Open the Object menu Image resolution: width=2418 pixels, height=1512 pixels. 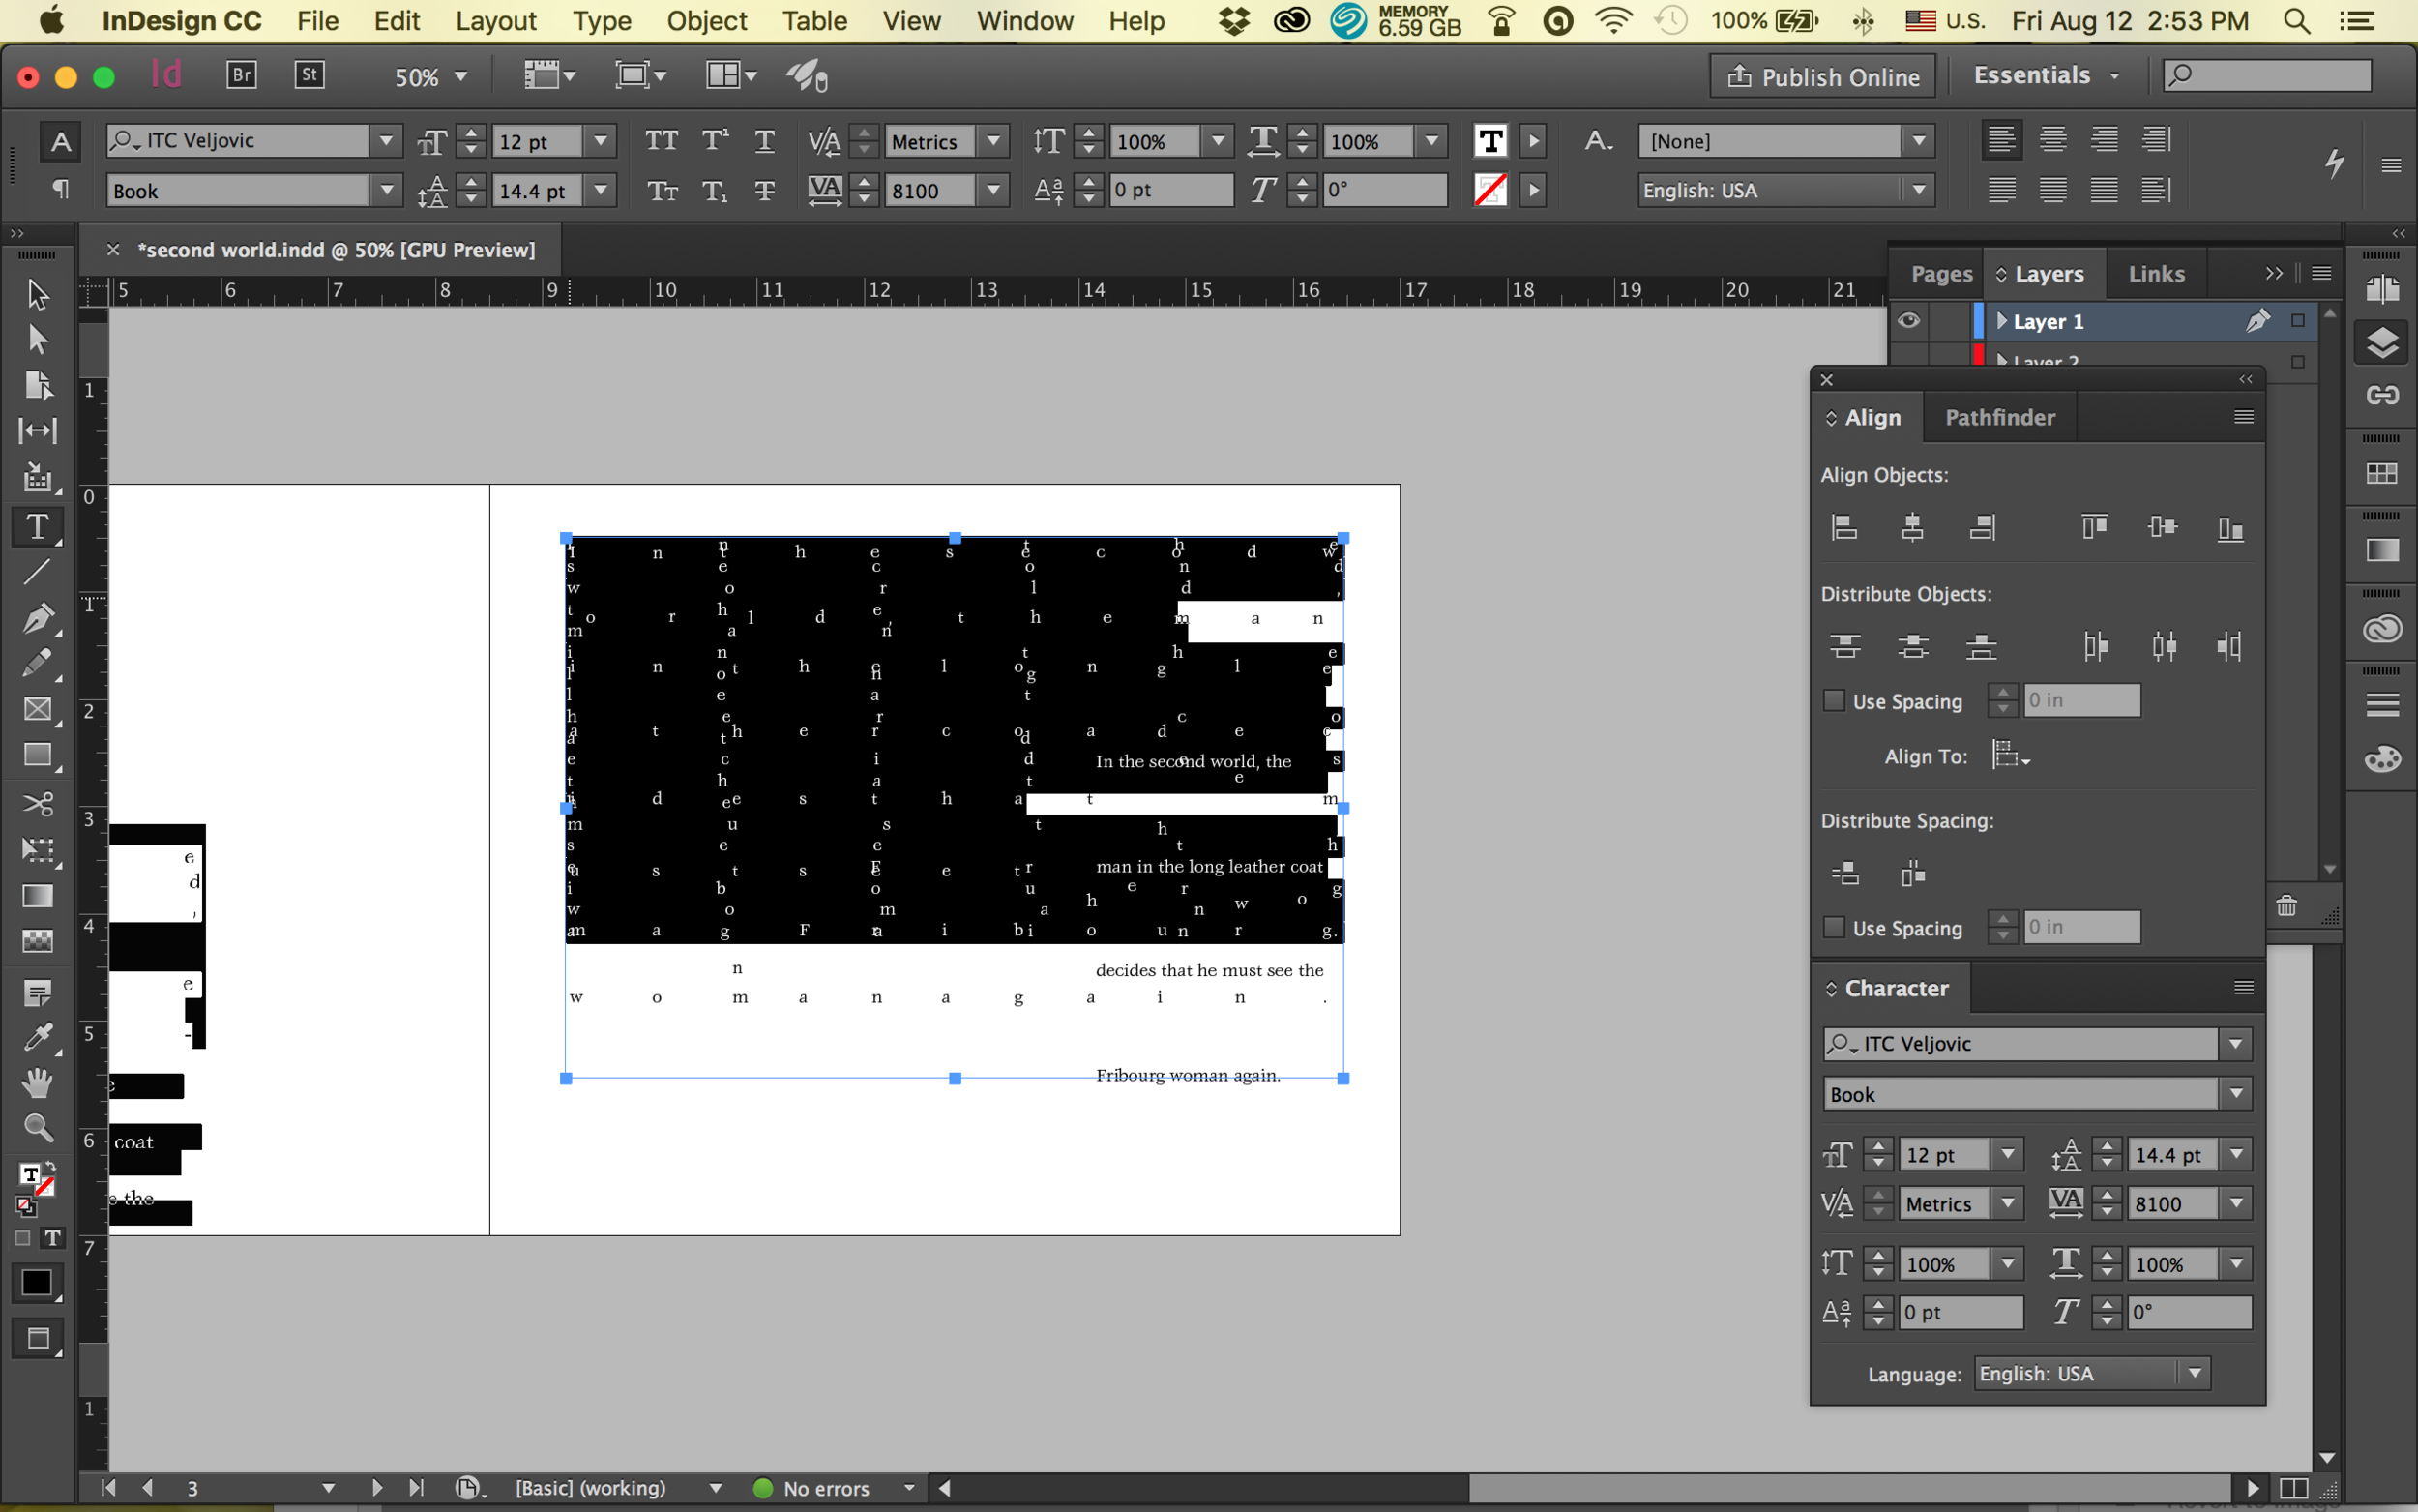tap(707, 20)
